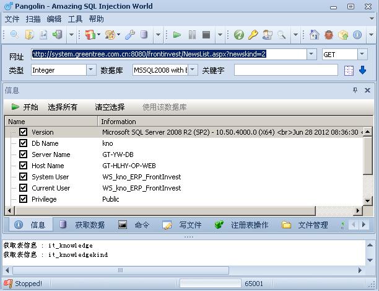Image resolution: width=379 pixels, height=291 pixels.
Task: Open the 帮助 menu
Action: point(96,19)
